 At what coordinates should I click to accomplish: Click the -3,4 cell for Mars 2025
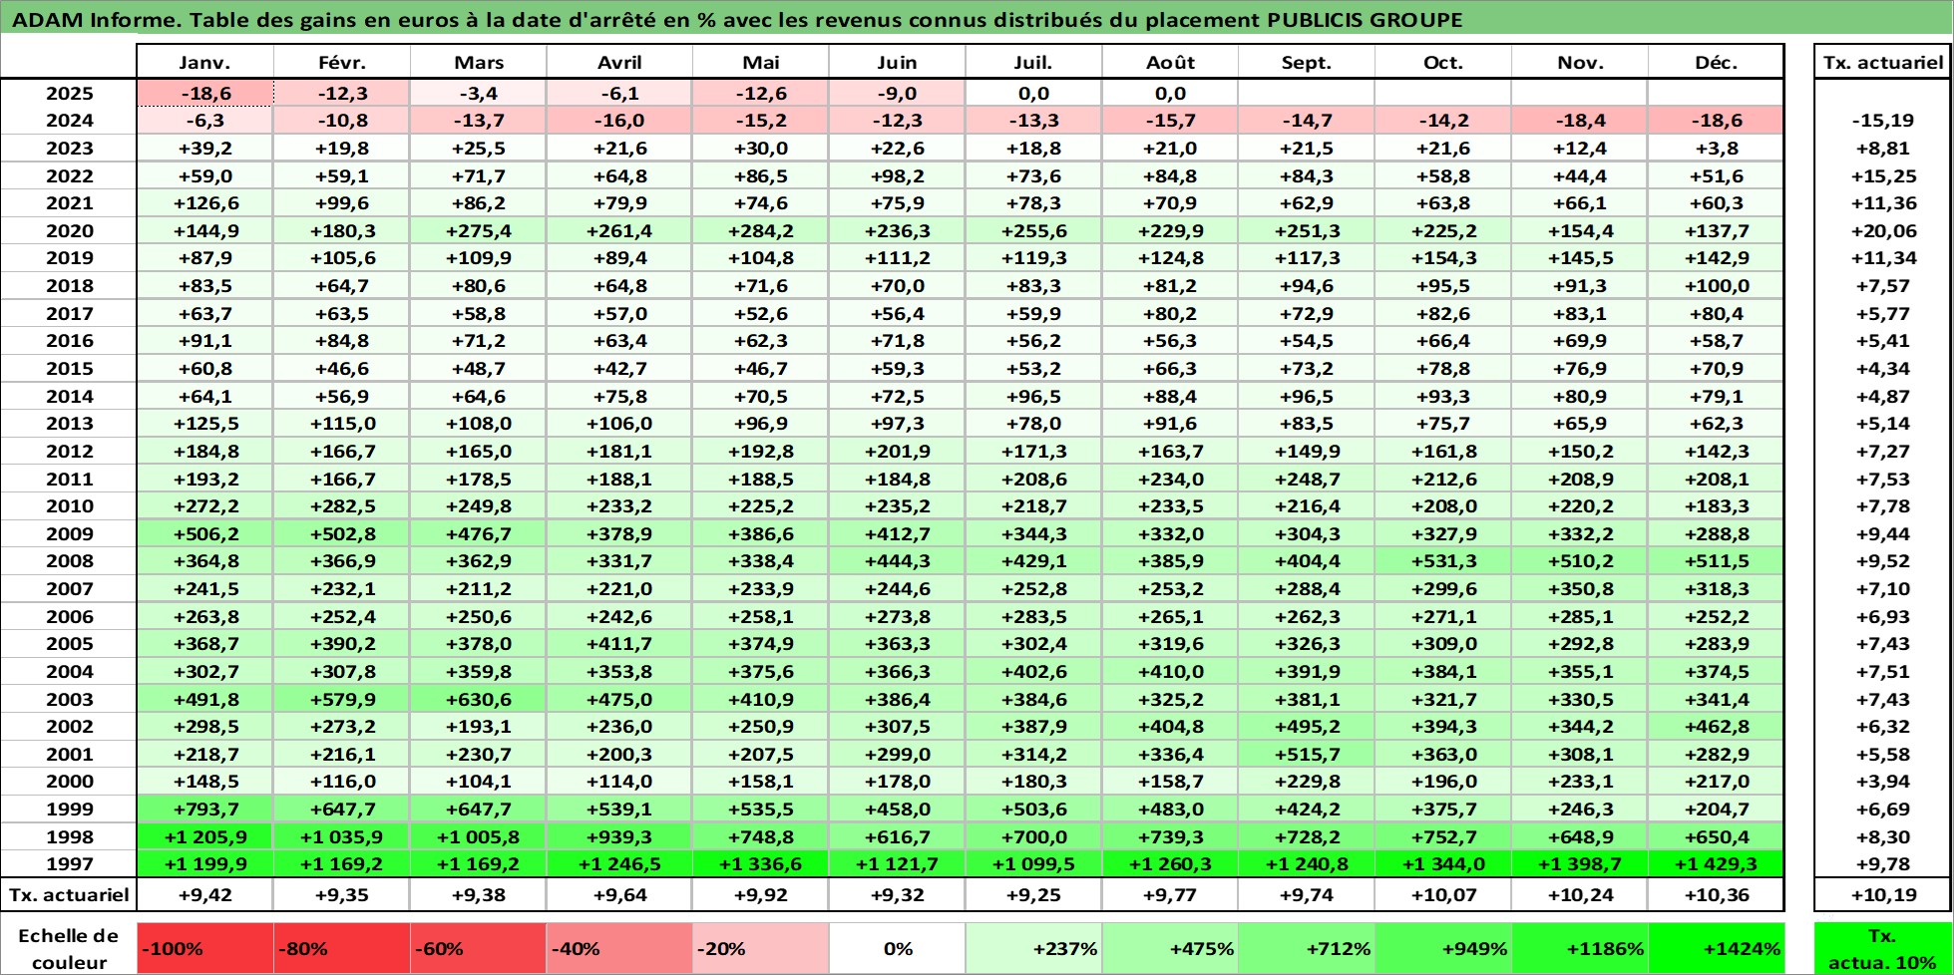pos(478,93)
